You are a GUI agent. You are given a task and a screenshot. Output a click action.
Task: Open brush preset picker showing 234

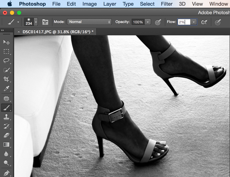[31, 22]
